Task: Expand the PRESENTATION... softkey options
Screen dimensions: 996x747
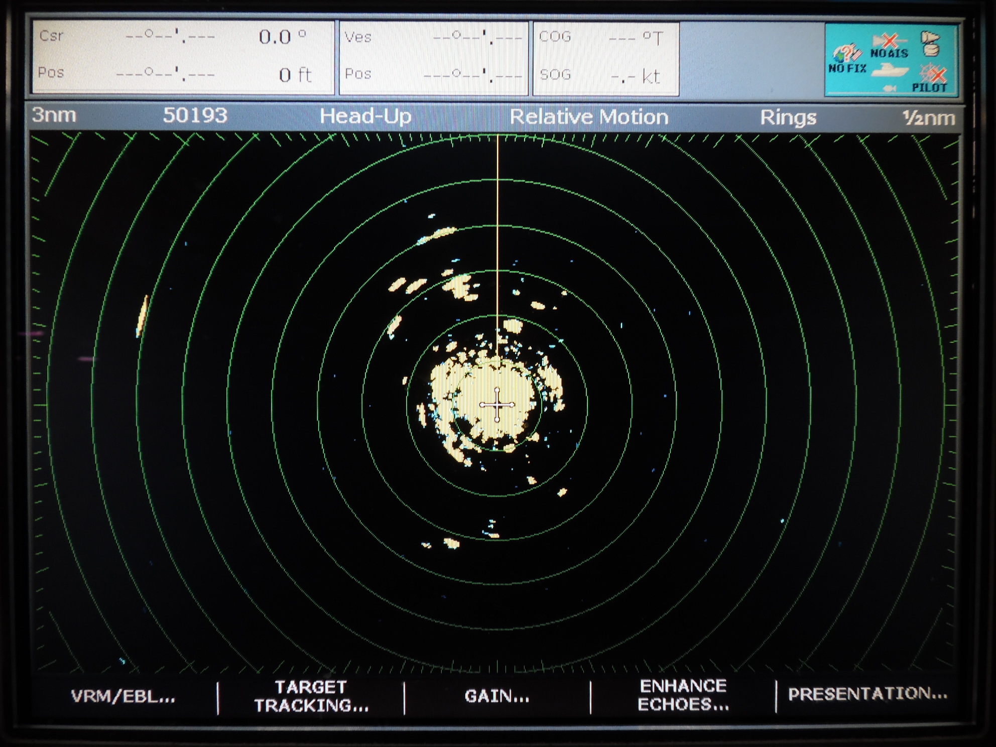Action: [x=867, y=694]
